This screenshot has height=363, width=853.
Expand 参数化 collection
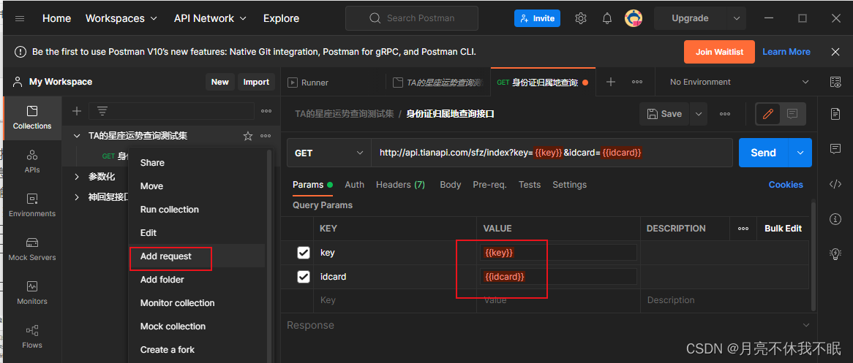tap(77, 177)
